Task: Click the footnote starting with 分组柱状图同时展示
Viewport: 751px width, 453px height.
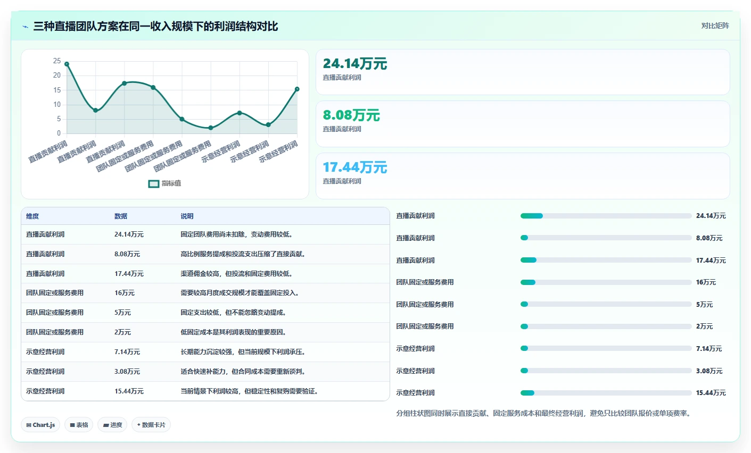Action: coord(544,414)
